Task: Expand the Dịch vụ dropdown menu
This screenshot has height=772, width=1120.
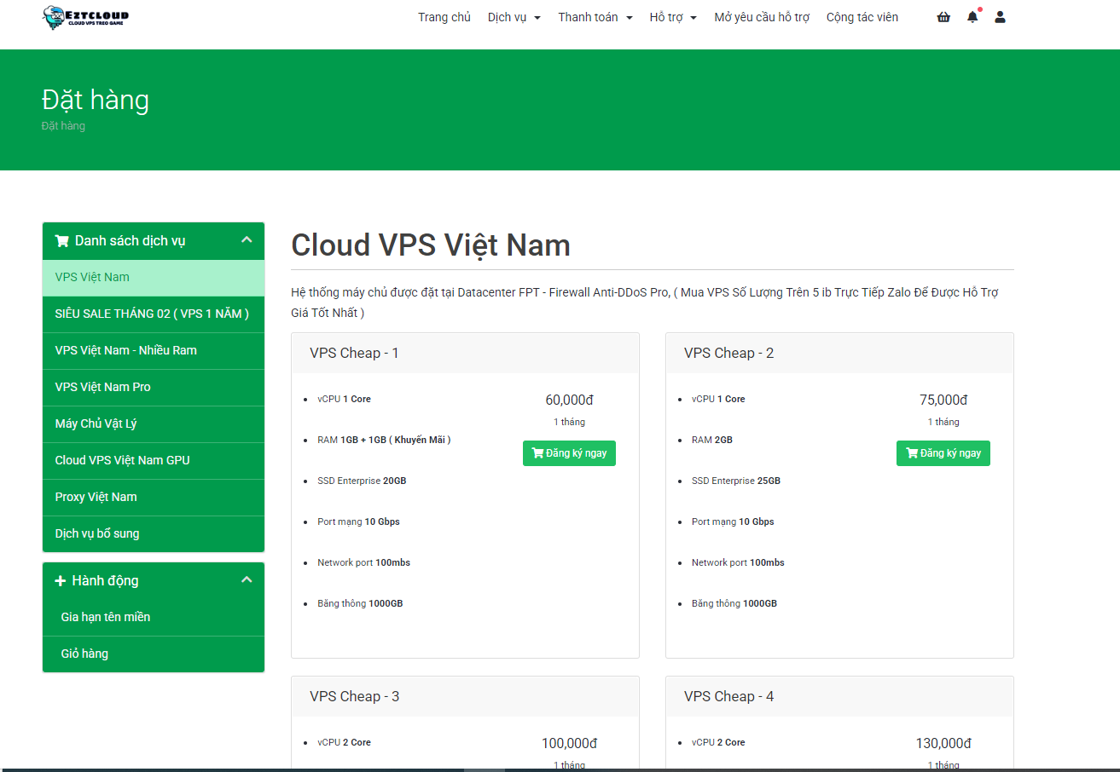Action: pos(514,17)
